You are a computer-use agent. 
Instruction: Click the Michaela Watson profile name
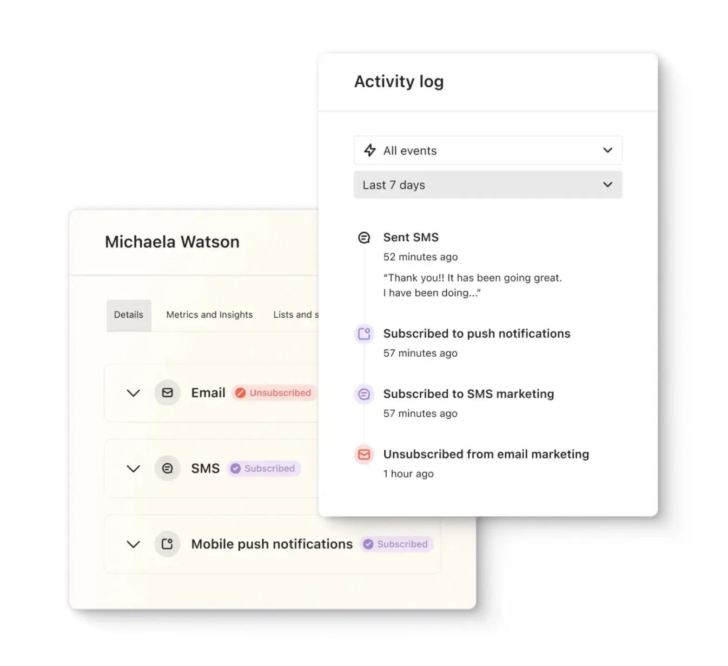pos(172,241)
